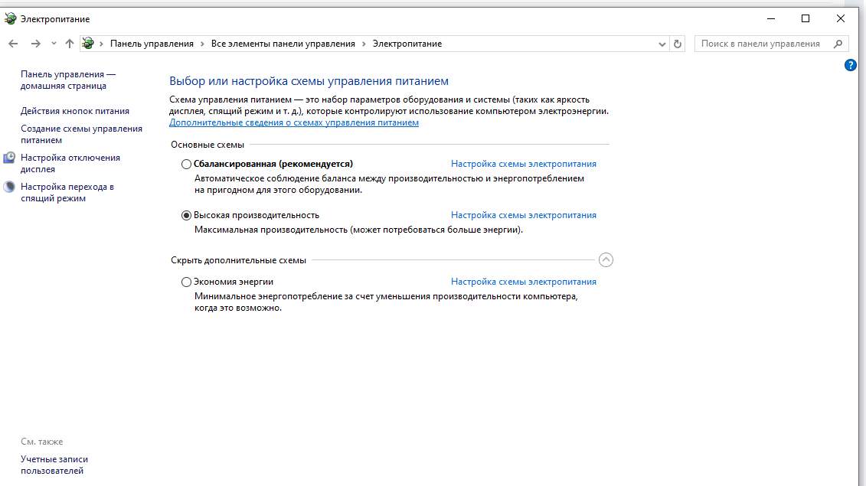Select the Сбалансированная power plan
This screenshot has width=866, height=486.
tap(186, 164)
